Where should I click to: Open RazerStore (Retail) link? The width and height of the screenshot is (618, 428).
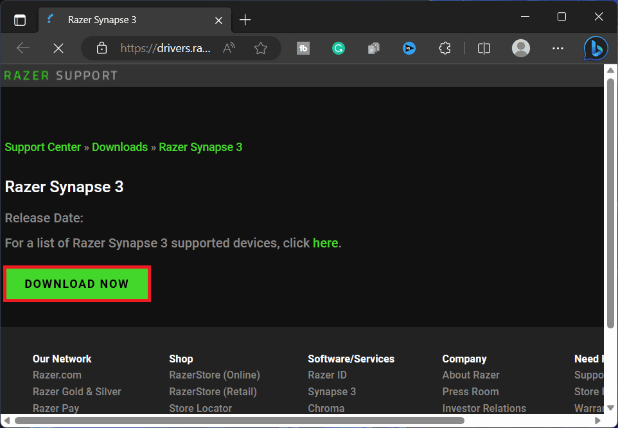coord(213,391)
